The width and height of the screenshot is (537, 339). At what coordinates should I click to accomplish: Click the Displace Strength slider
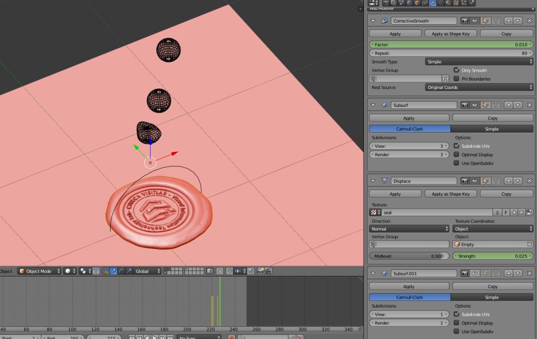[492, 256]
